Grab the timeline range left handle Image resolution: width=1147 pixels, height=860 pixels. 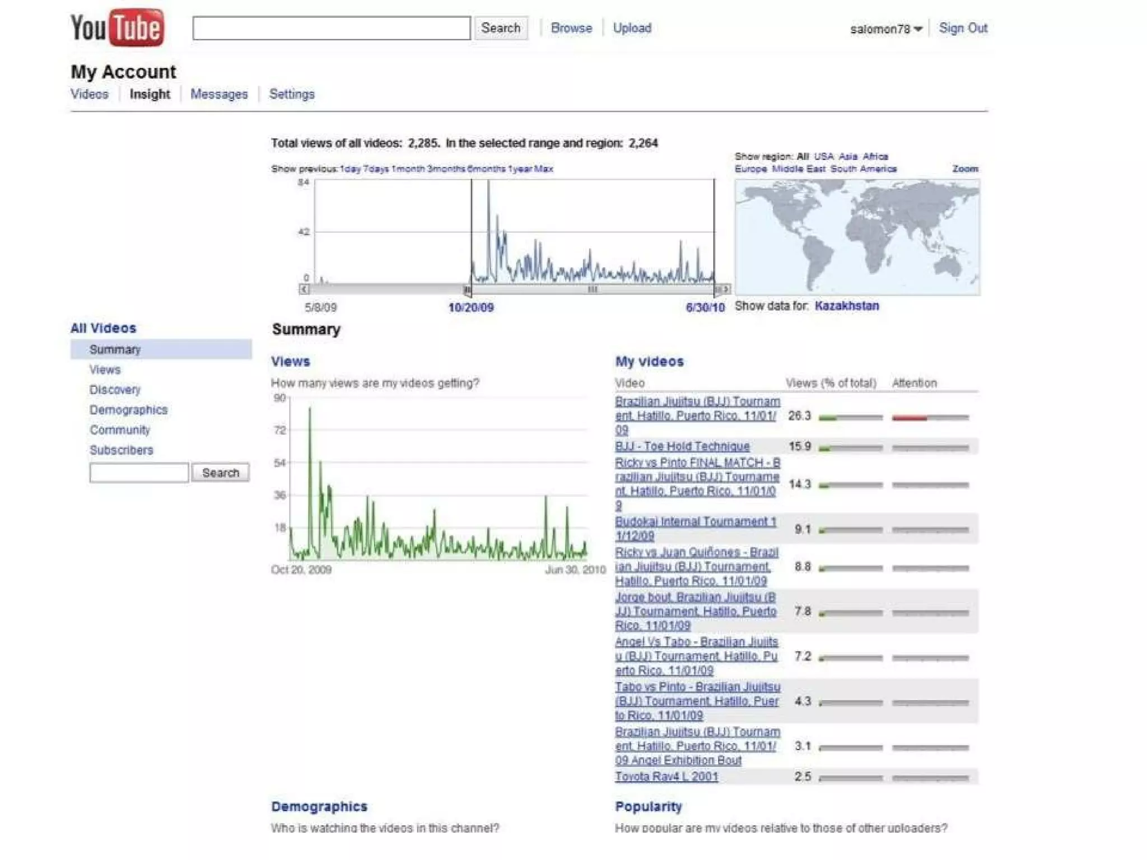pos(467,290)
